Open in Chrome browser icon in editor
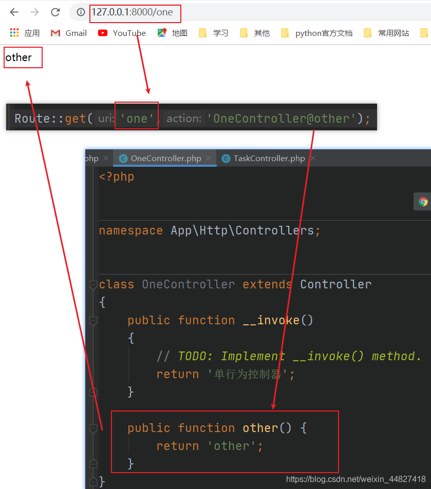This screenshot has width=431, height=489. (423, 202)
